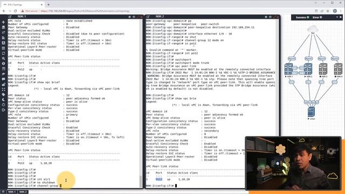Click the Linux server node in topology
The height and width of the screenshot is (194, 345).
tap(311, 112)
